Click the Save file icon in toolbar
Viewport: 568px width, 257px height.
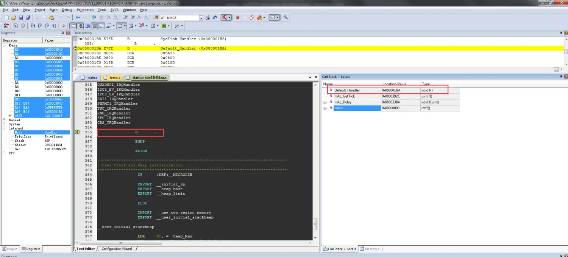pos(21,17)
